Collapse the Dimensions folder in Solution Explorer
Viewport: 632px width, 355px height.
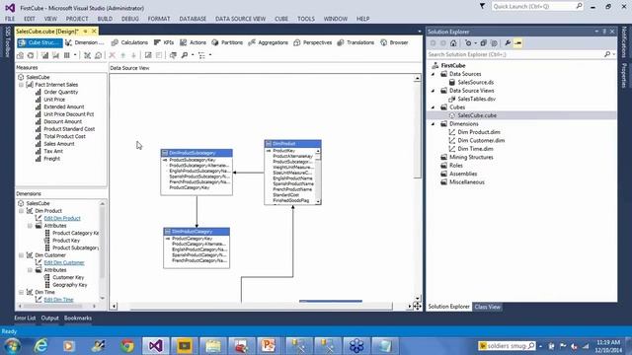pos(434,124)
